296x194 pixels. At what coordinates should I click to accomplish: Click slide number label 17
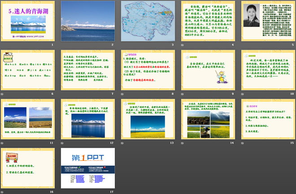(112, 192)
